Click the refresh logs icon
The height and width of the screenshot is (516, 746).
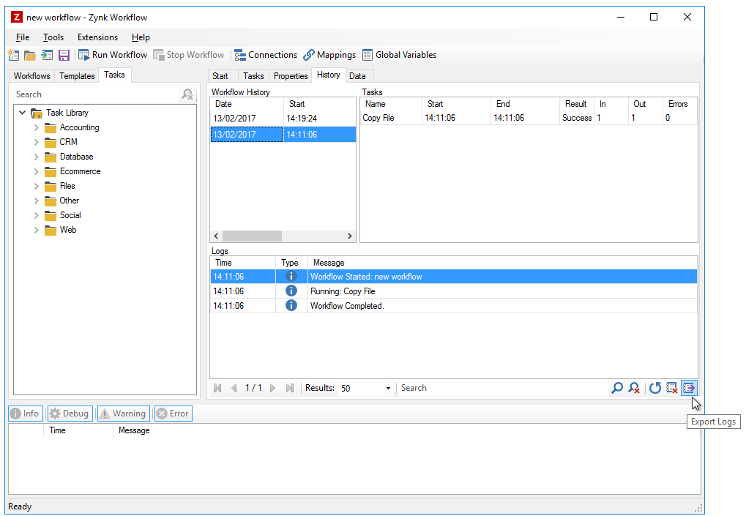pyautogui.click(x=655, y=388)
